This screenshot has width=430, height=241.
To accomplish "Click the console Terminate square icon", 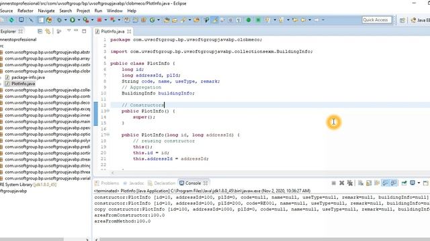I will coord(333,183).
